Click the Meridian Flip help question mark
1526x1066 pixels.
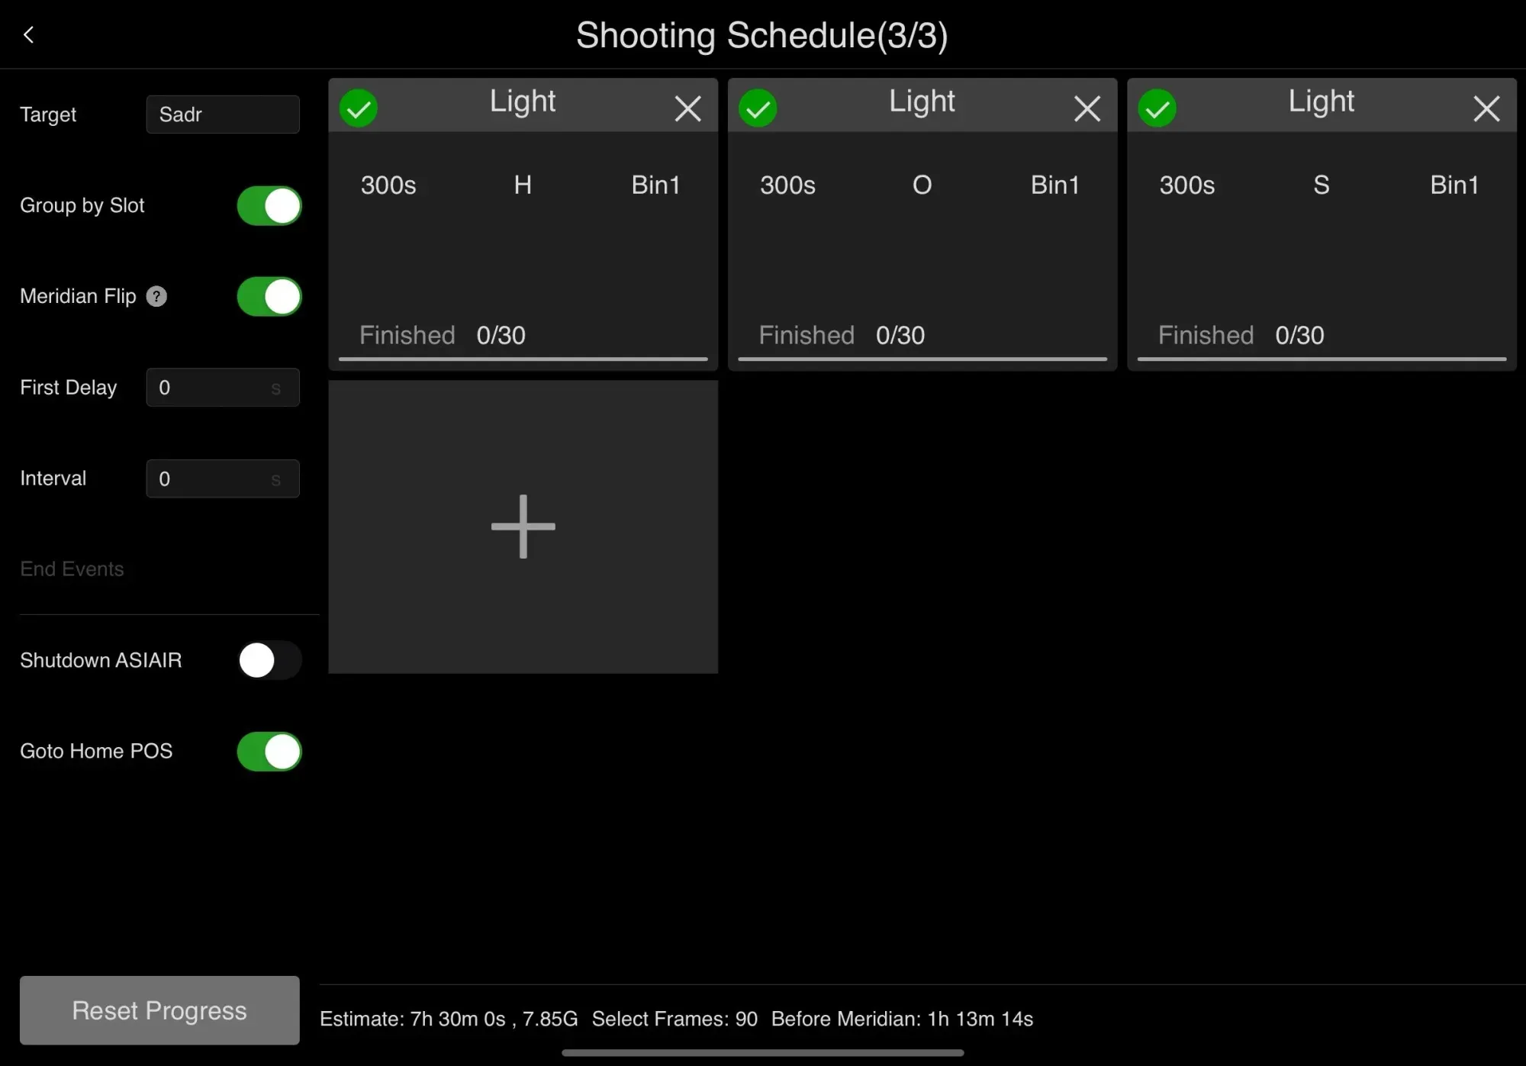pyautogui.click(x=156, y=296)
